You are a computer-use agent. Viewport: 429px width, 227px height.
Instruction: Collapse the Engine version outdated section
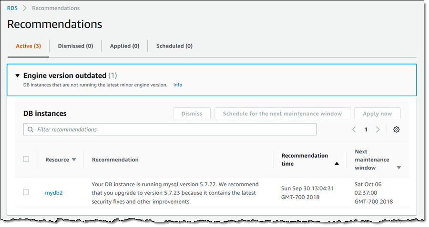pyautogui.click(x=18, y=76)
